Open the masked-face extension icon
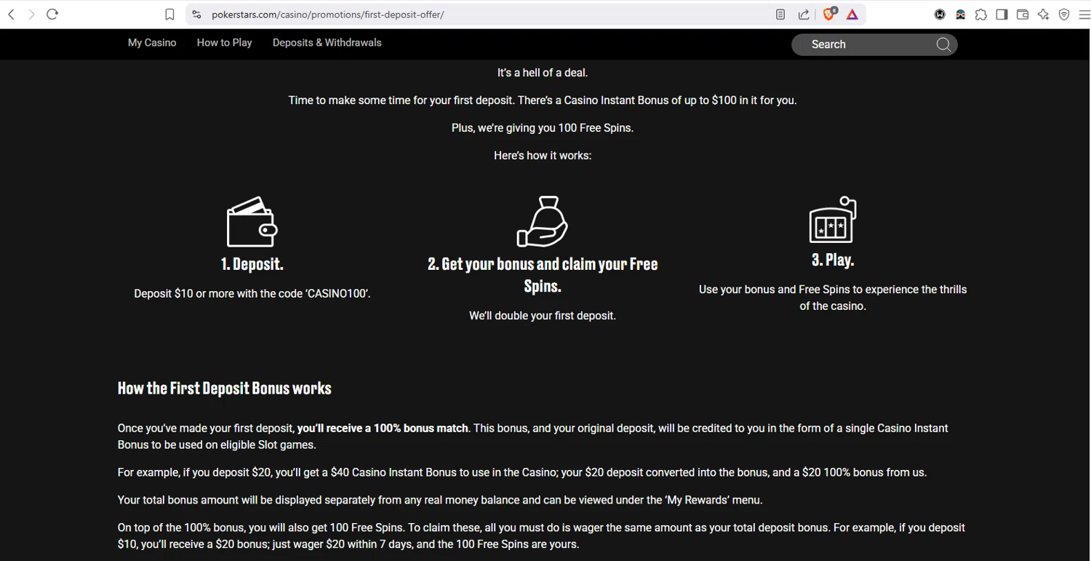1091x561 pixels. (x=960, y=15)
